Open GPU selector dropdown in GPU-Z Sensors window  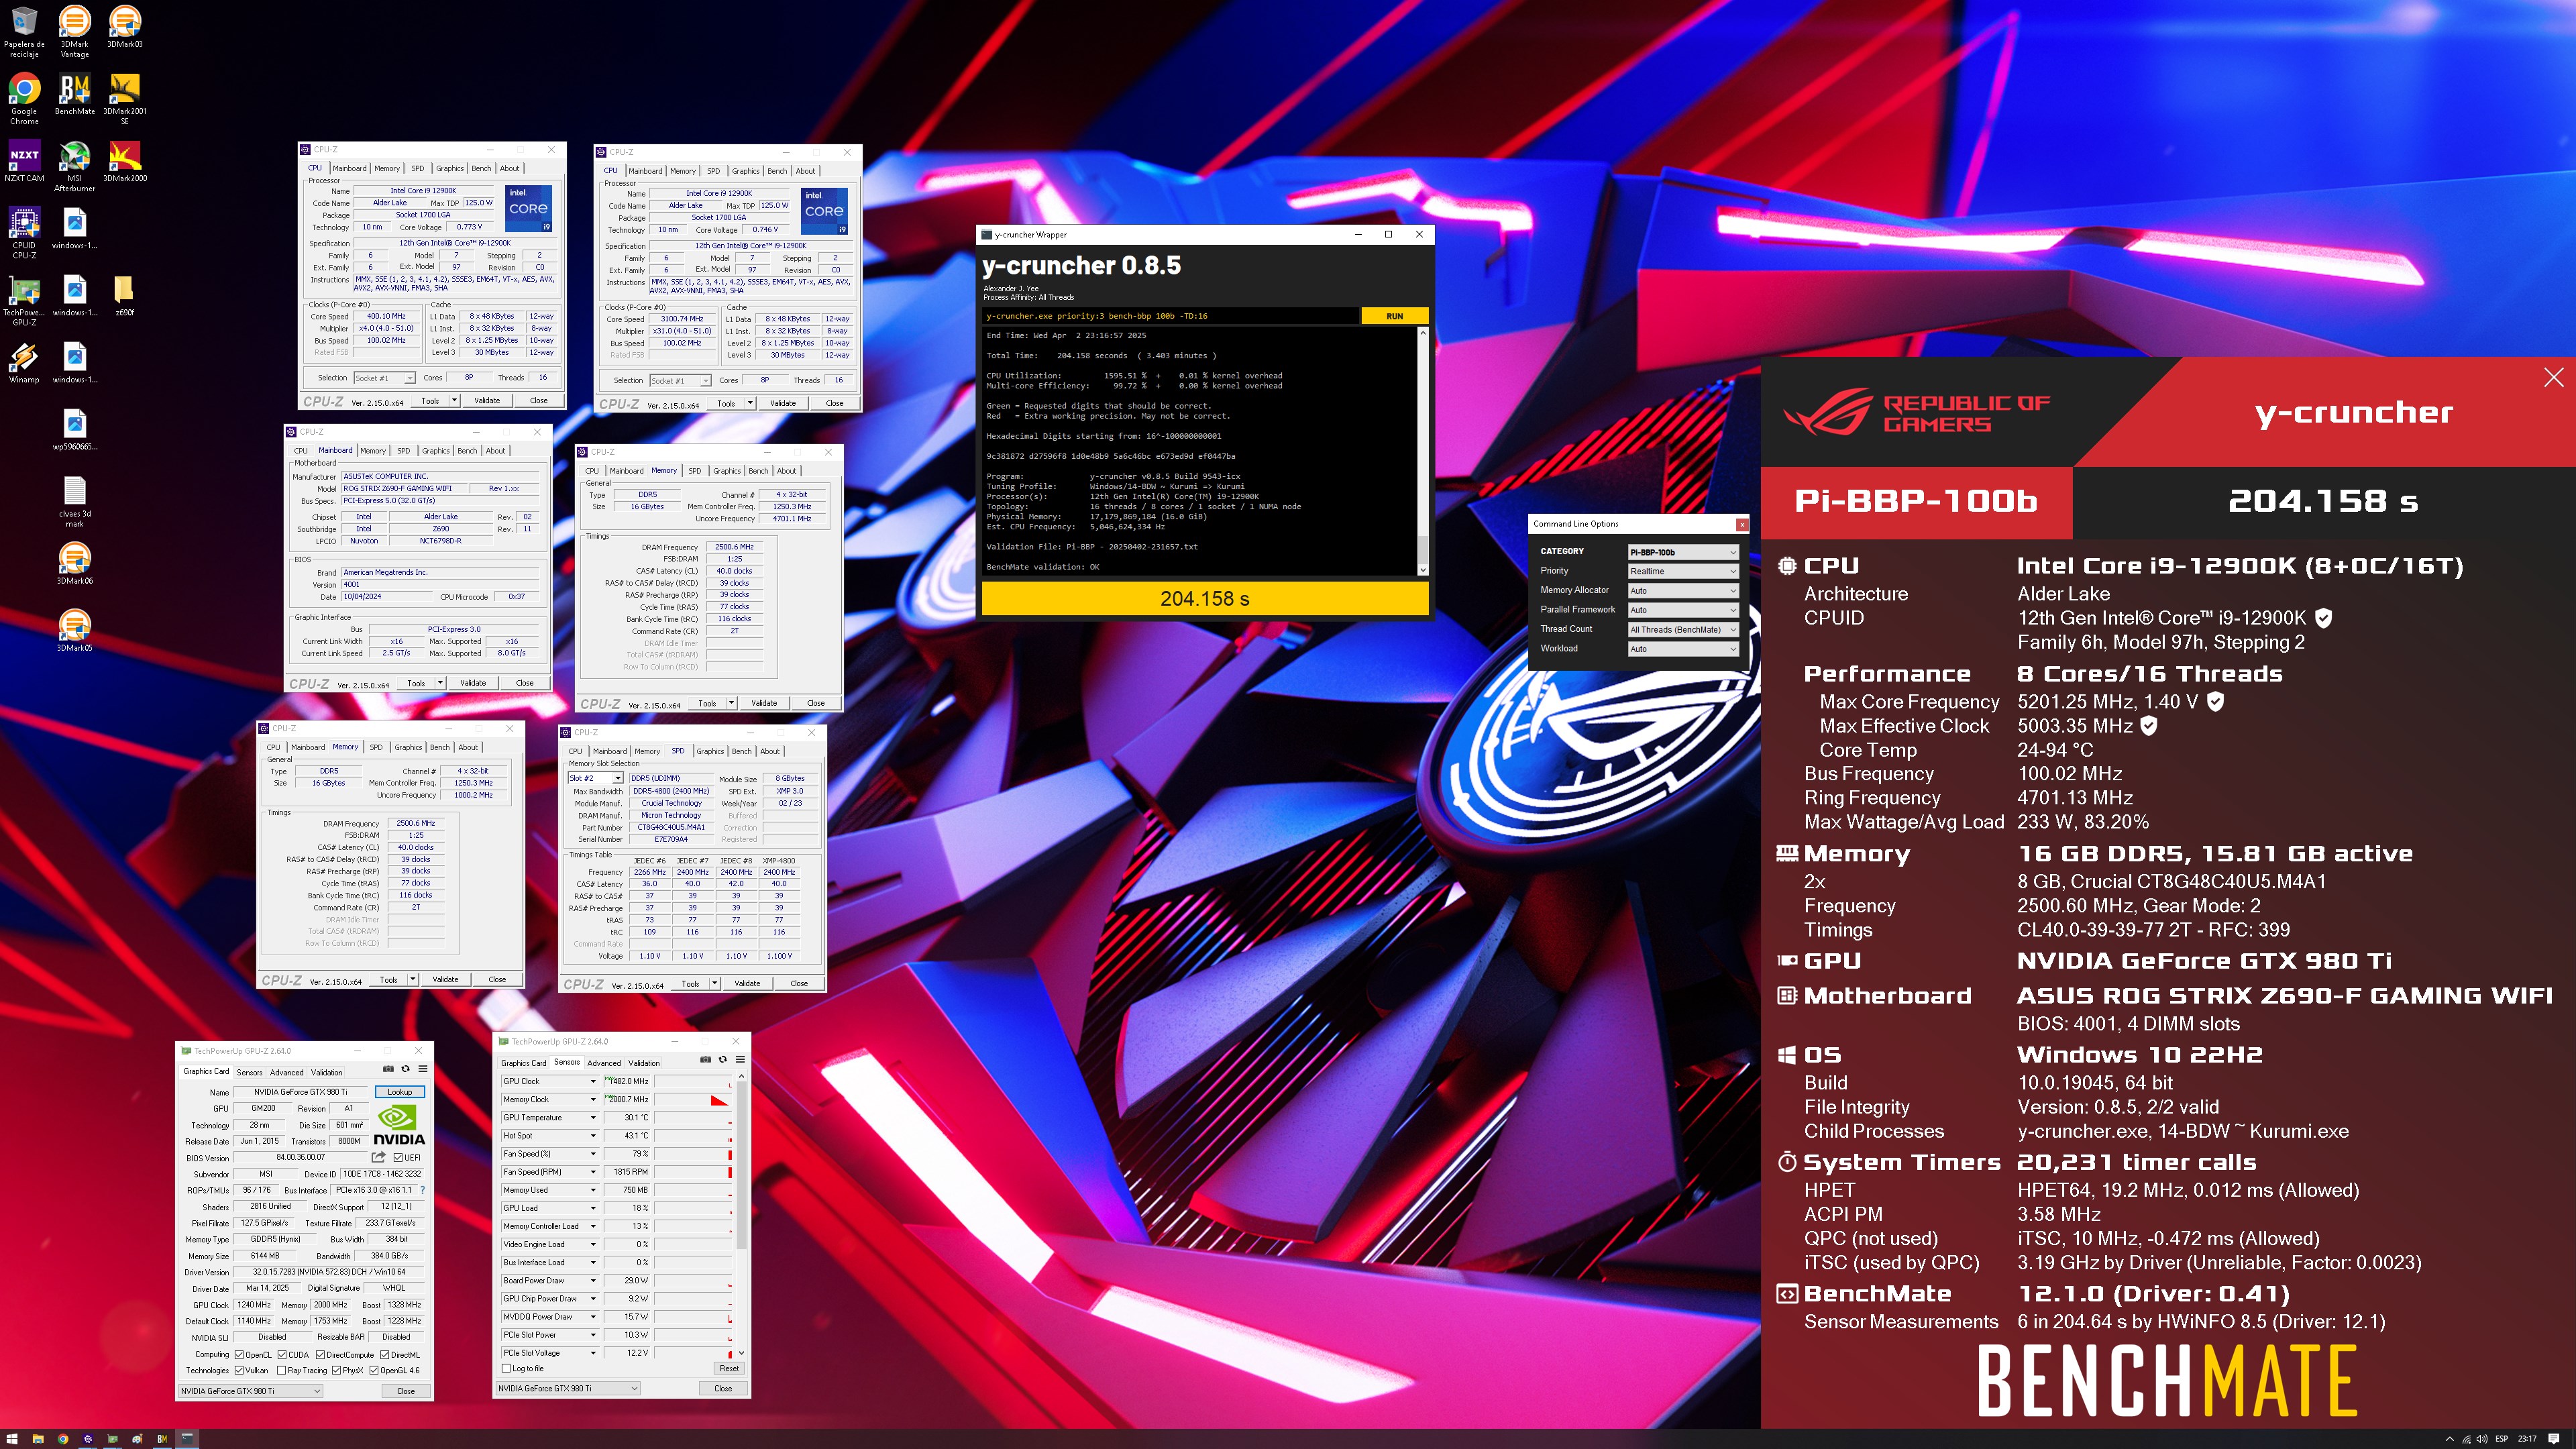click(567, 1389)
